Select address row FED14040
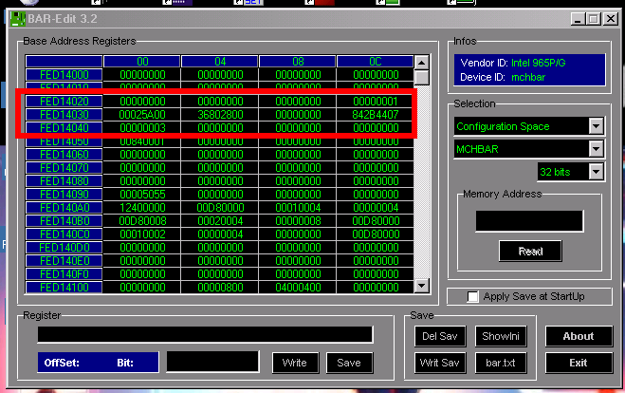This screenshot has height=393, width=625. pyautogui.click(x=64, y=127)
